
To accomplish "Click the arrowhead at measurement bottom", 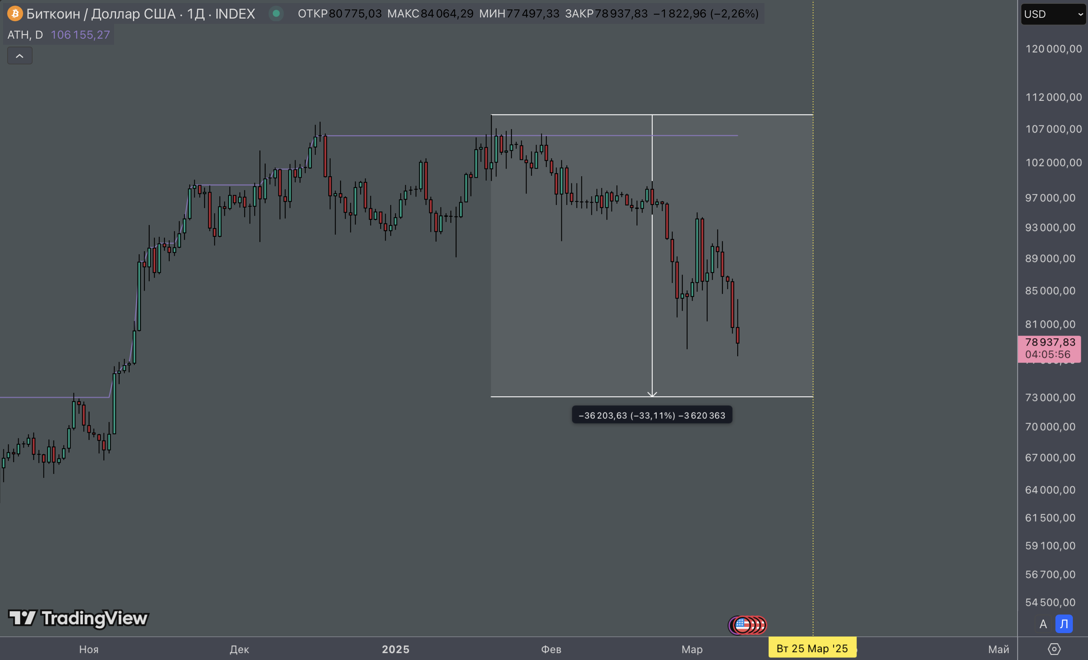I will pos(652,394).
